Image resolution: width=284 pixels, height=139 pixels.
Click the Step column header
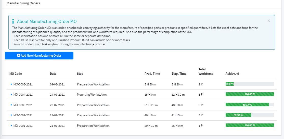[x=80, y=74]
